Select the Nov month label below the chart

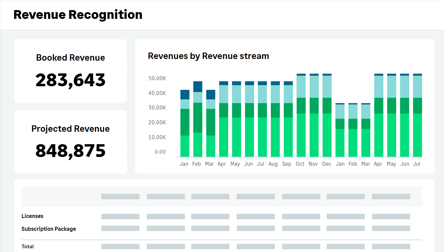click(x=313, y=164)
